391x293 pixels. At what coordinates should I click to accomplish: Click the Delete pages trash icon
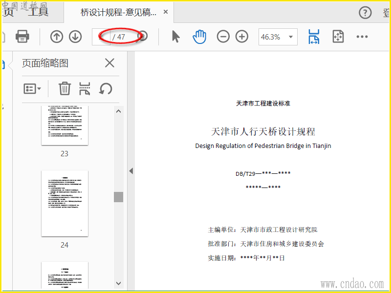65,89
